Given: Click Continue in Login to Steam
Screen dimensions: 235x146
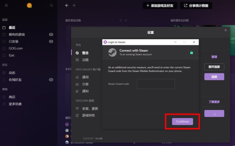Looking at the screenshot, I should (x=183, y=122).
